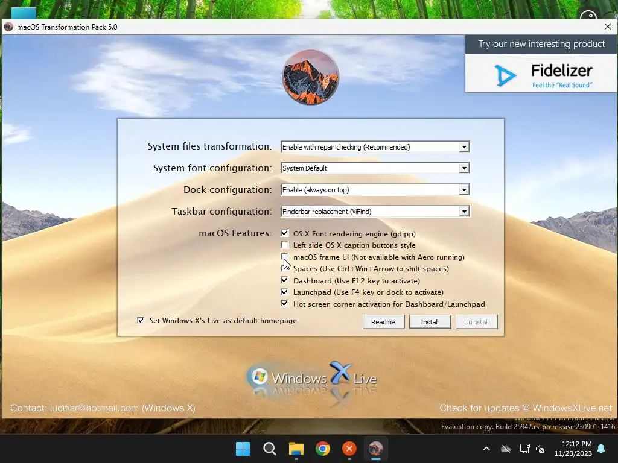The image size is (618, 463).
Task: Click the Install button
Action: (430, 322)
